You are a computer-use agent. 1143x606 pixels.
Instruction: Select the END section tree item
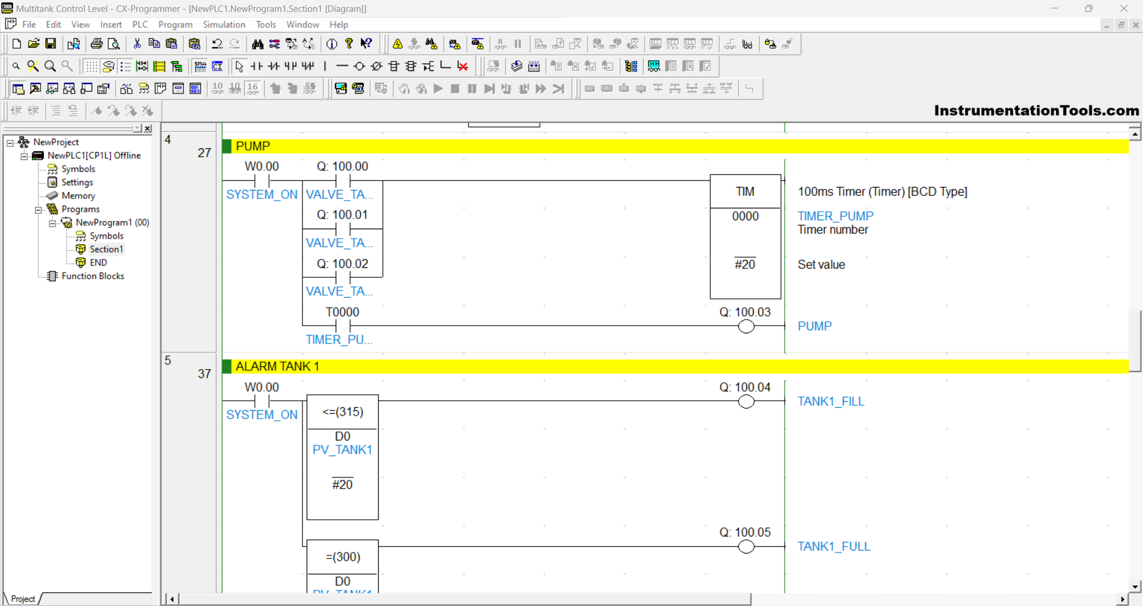tap(98, 263)
